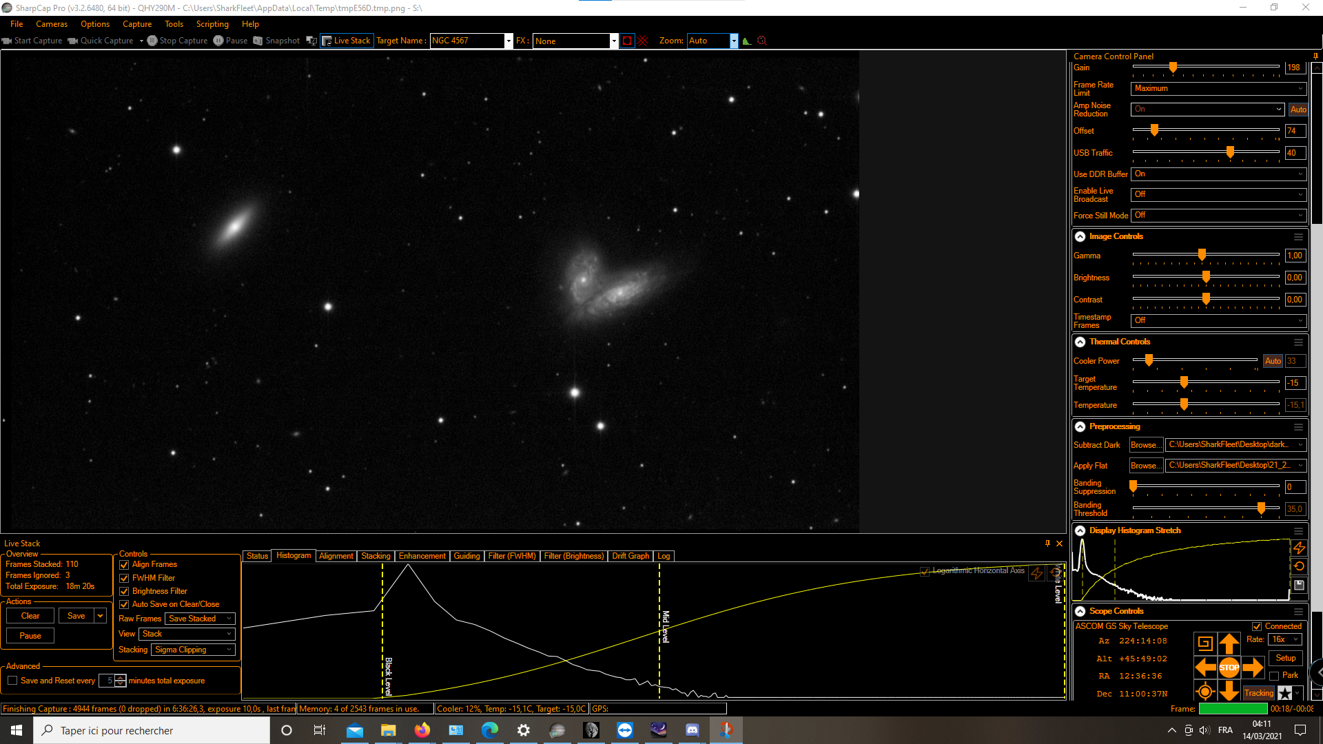Click the green histogram icon in the toolbar
This screenshot has height=744, width=1323.
pyautogui.click(x=746, y=41)
